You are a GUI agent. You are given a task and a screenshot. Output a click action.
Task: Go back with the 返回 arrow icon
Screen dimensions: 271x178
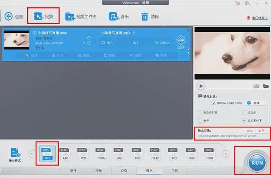point(9,16)
